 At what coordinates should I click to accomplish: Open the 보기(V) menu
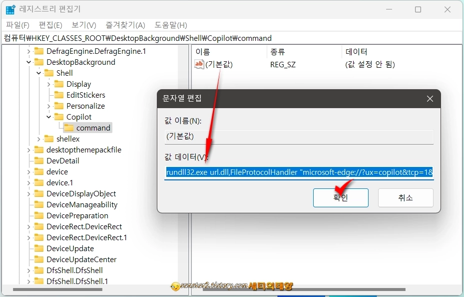pyautogui.click(x=84, y=25)
